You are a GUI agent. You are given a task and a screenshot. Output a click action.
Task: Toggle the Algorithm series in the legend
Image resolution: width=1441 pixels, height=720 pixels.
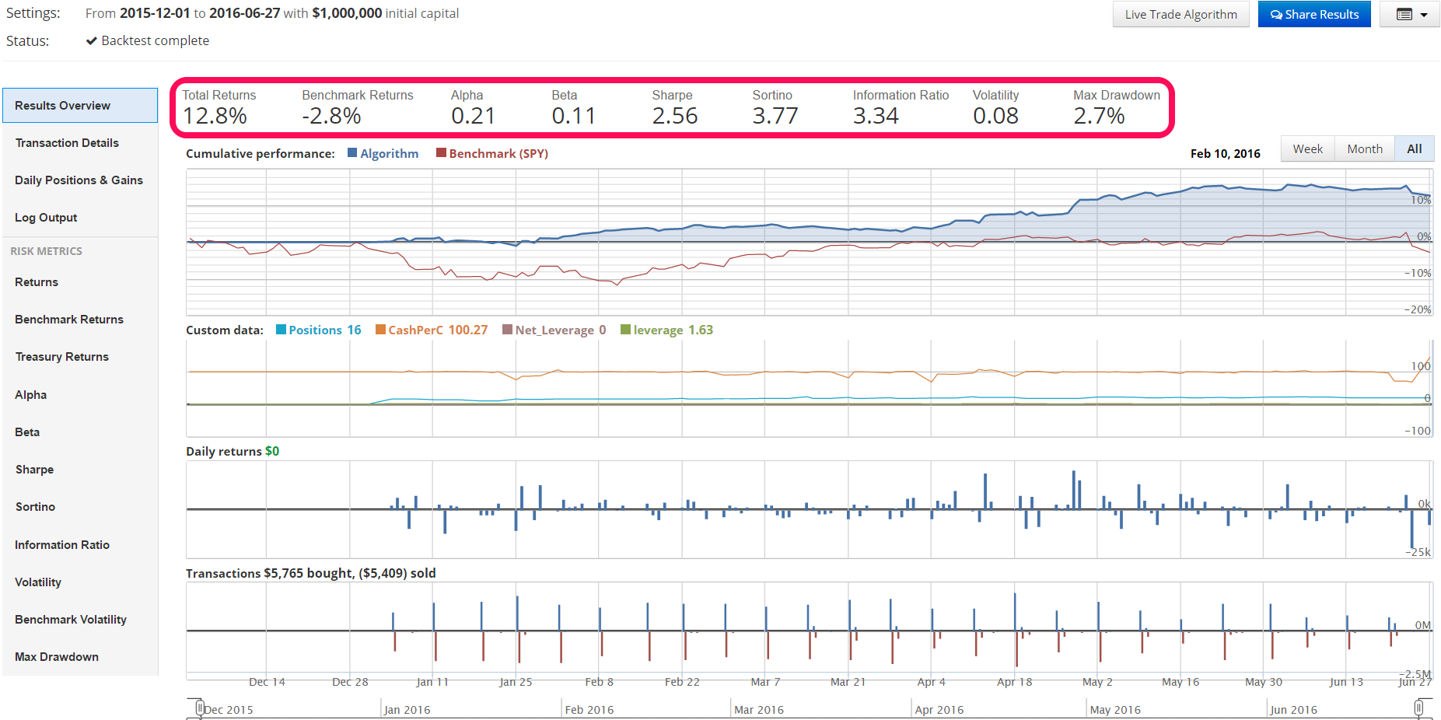[383, 153]
